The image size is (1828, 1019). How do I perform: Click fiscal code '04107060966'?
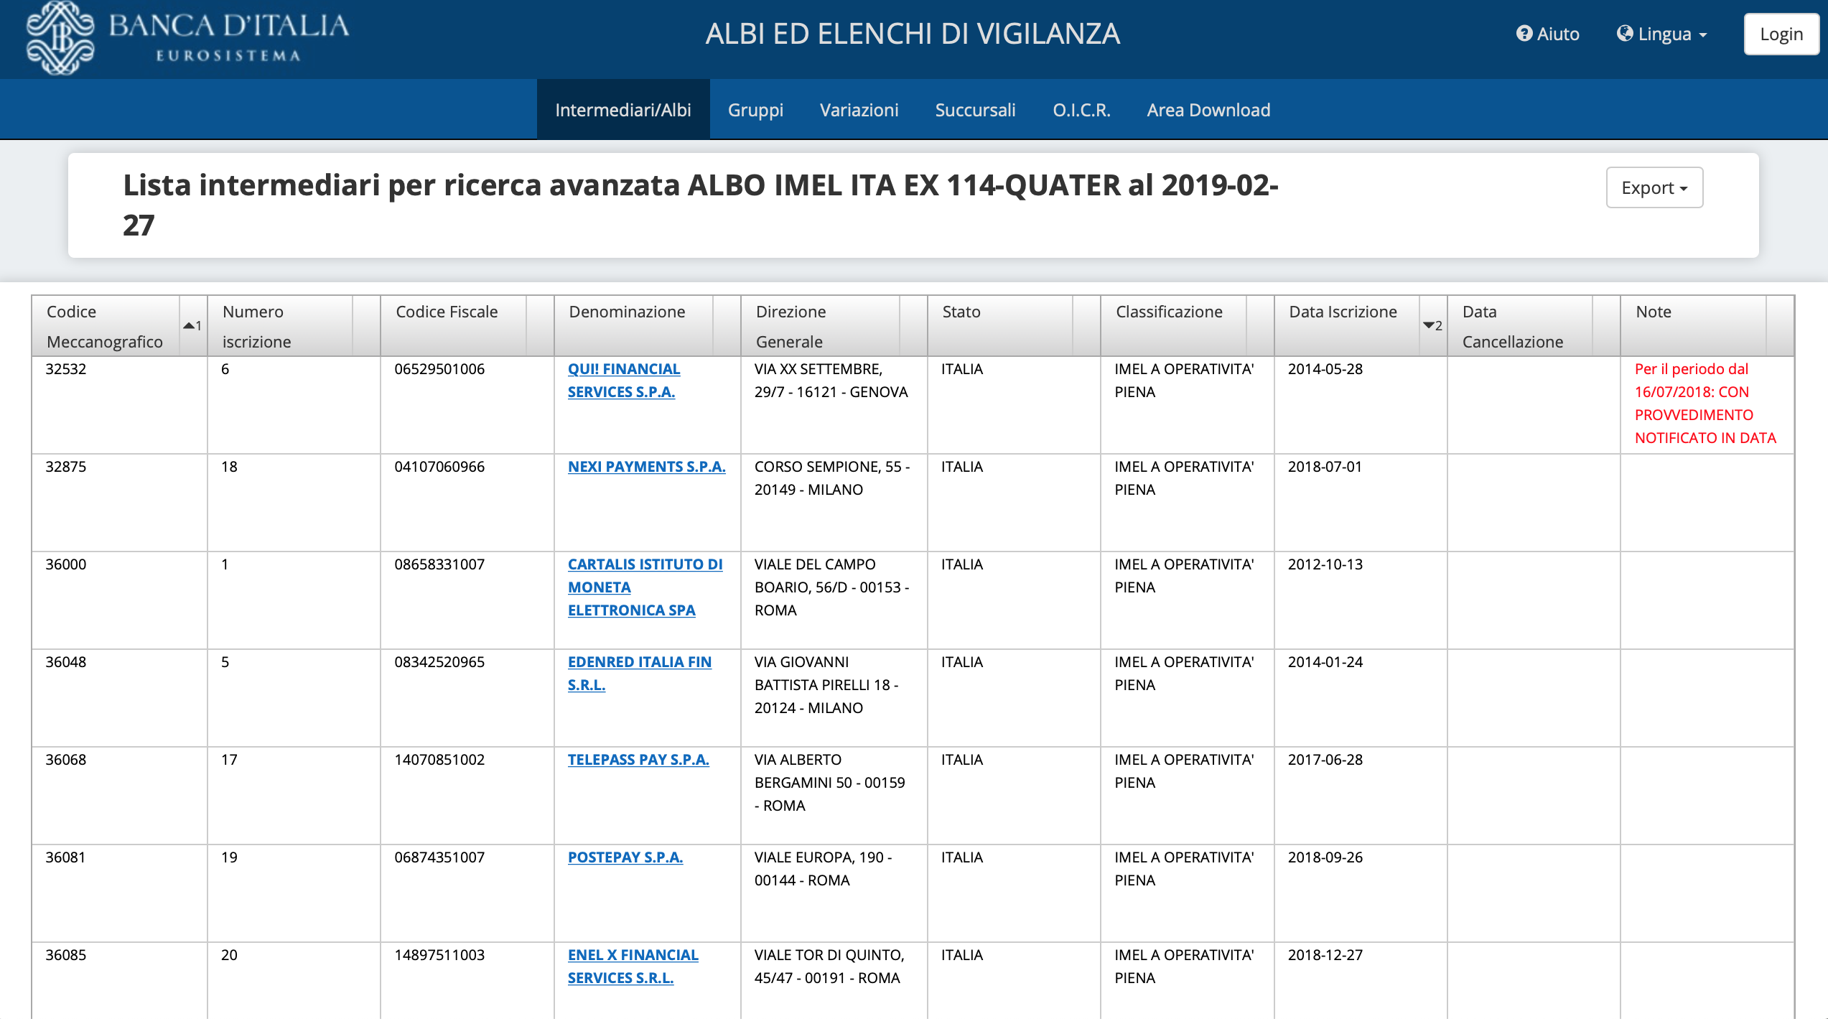439,467
